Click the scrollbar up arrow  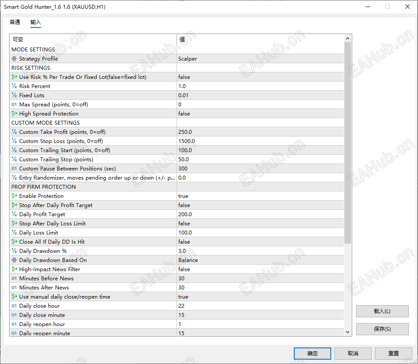347,38
